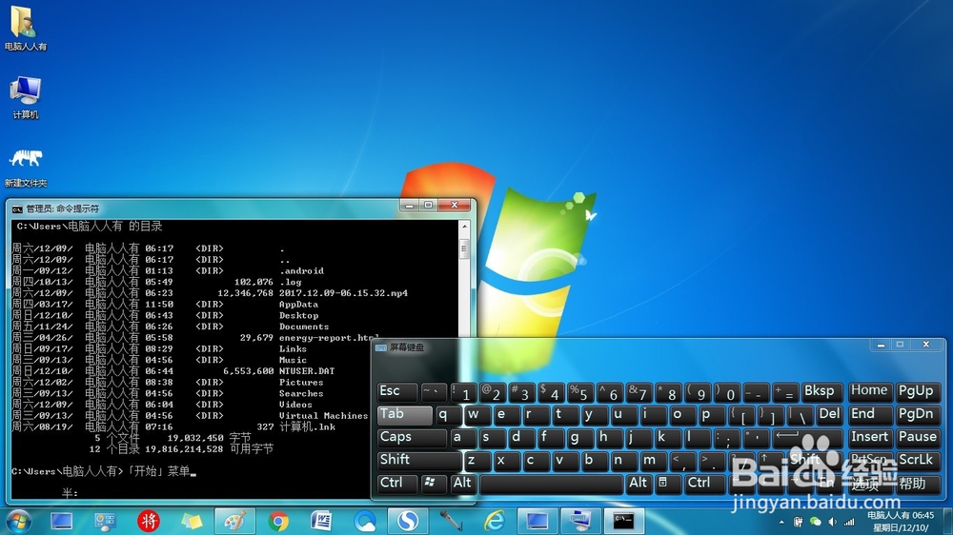This screenshot has height=535, width=953.
Task: Click the Virtual Machines directory entry
Action: pos(323,416)
